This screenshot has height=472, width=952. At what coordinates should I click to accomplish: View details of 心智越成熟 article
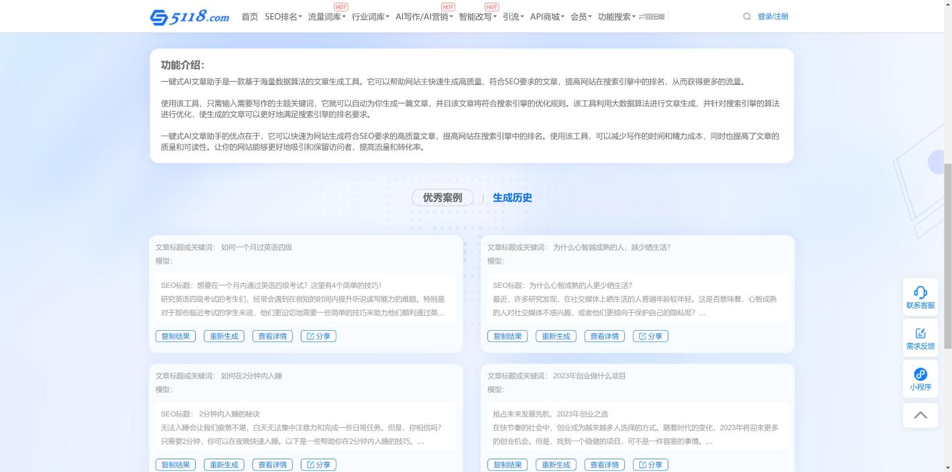pos(604,336)
